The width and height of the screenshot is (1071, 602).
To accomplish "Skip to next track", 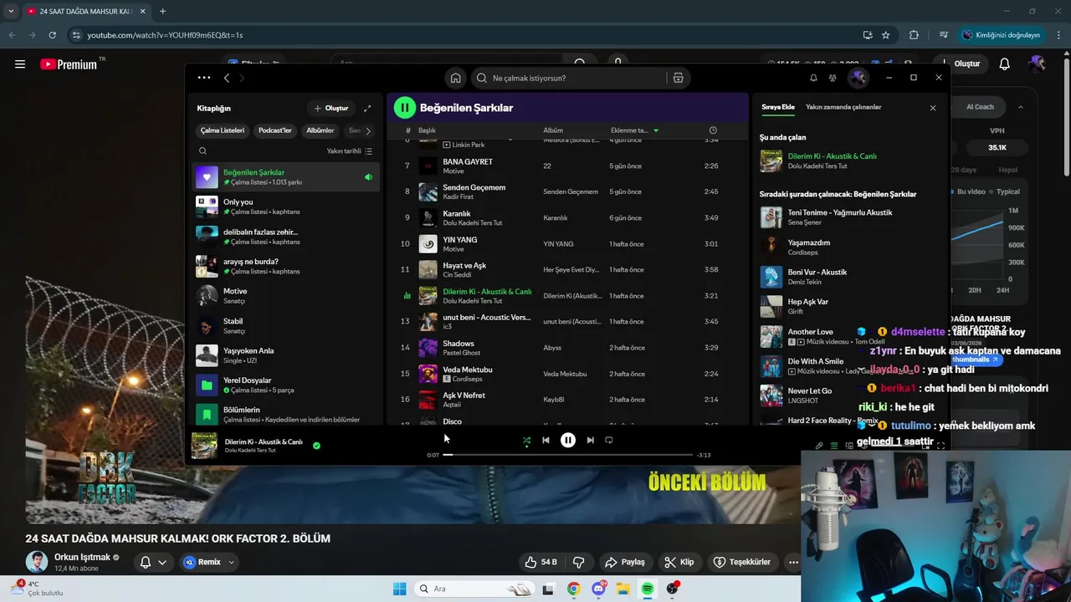I will click(x=590, y=440).
